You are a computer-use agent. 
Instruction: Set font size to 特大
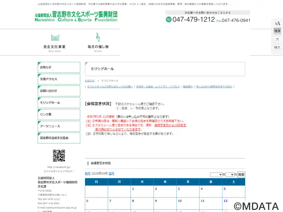coord(277,47)
